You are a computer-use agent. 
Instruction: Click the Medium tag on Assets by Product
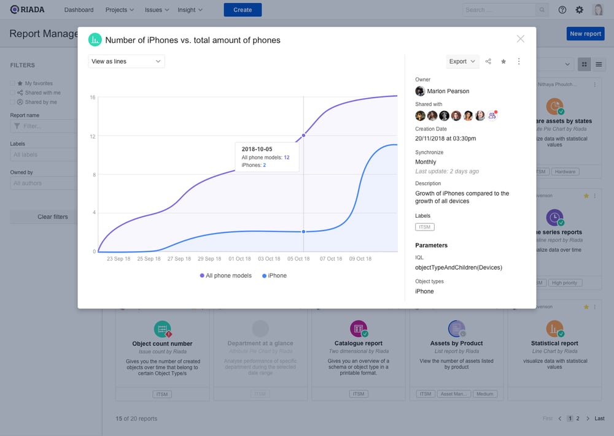click(x=485, y=394)
